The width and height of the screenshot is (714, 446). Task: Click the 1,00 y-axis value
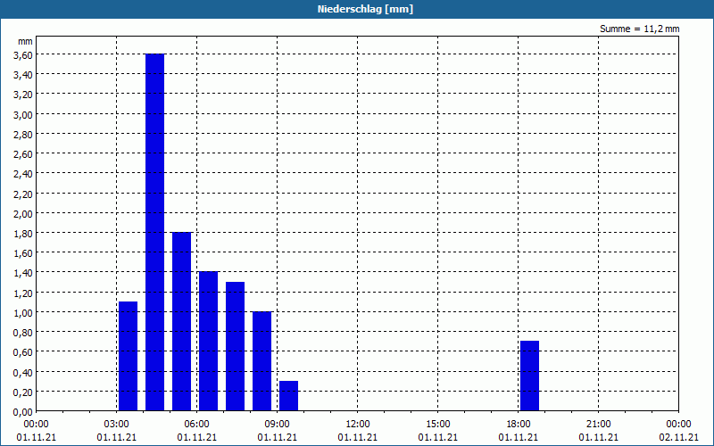click(23, 312)
